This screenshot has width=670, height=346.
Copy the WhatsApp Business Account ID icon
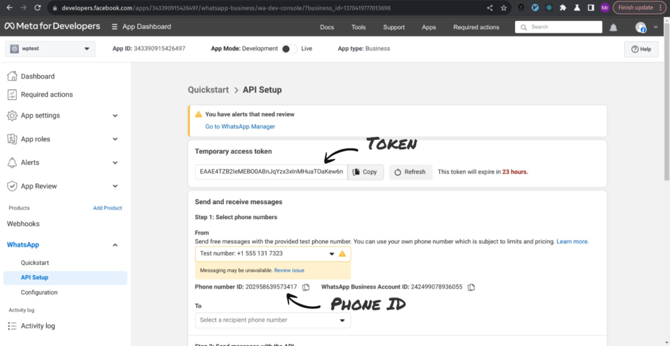[x=471, y=288]
